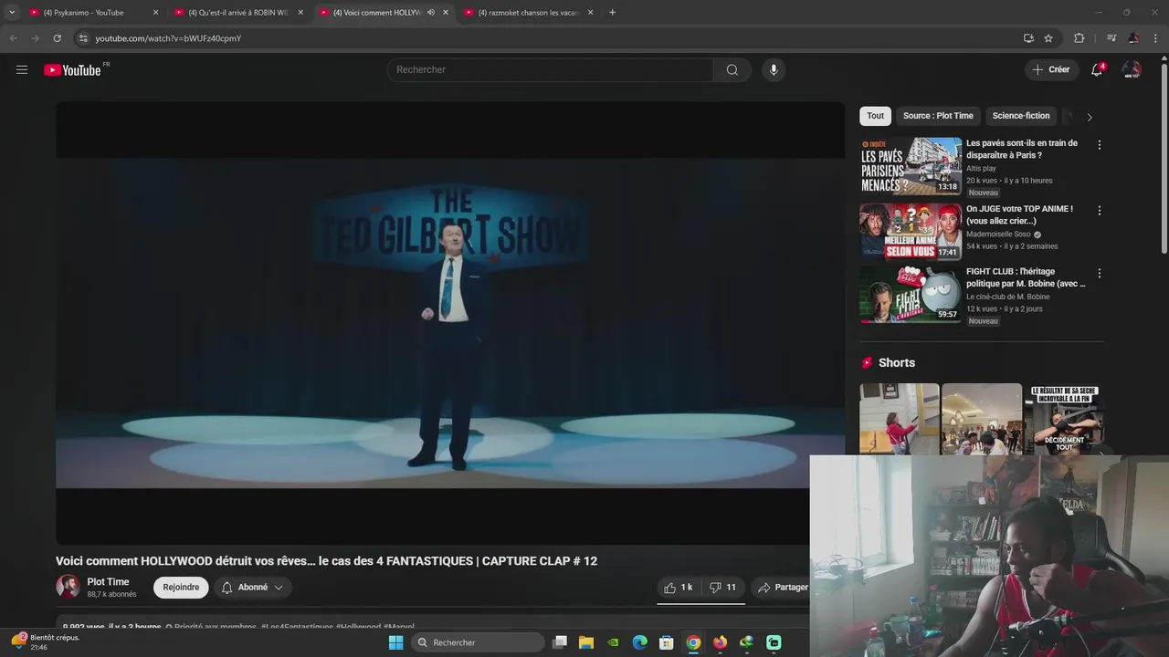Open the Plot Time channel avatar
1169x657 pixels.
68,587
